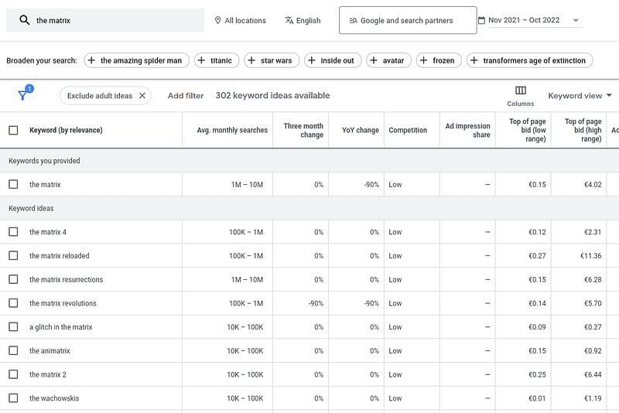
Task: Click keyword text 'the animatrix'
Action: 50,350
